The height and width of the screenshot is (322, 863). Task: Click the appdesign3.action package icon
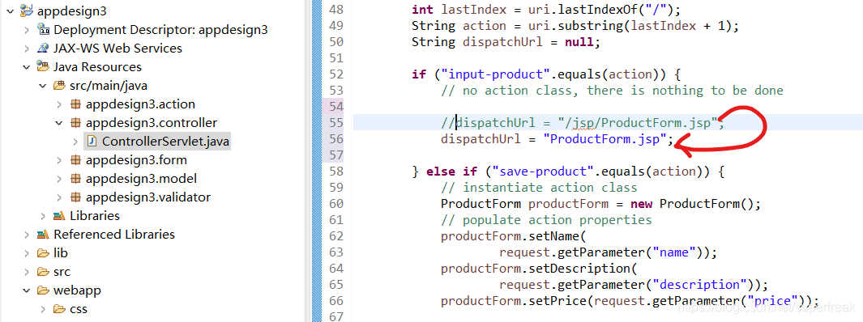(x=76, y=104)
